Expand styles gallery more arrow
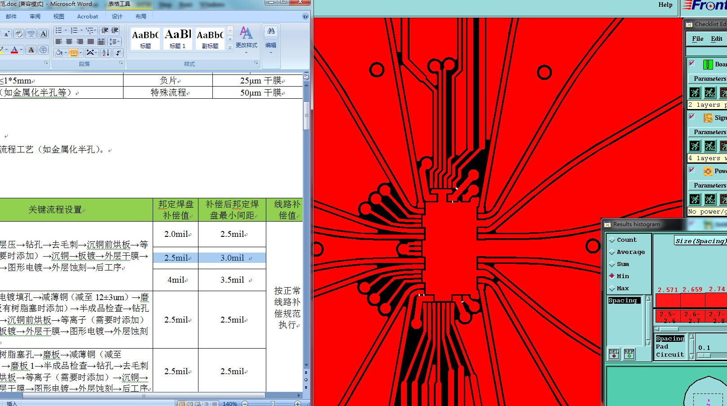 click(230, 47)
